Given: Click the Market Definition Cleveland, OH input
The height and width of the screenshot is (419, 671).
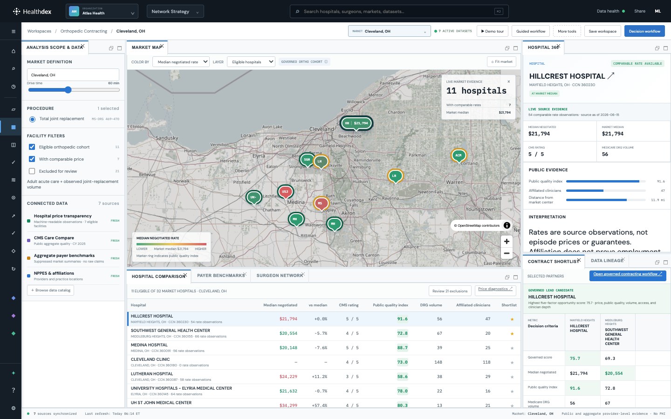Looking at the screenshot, I should point(73,75).
